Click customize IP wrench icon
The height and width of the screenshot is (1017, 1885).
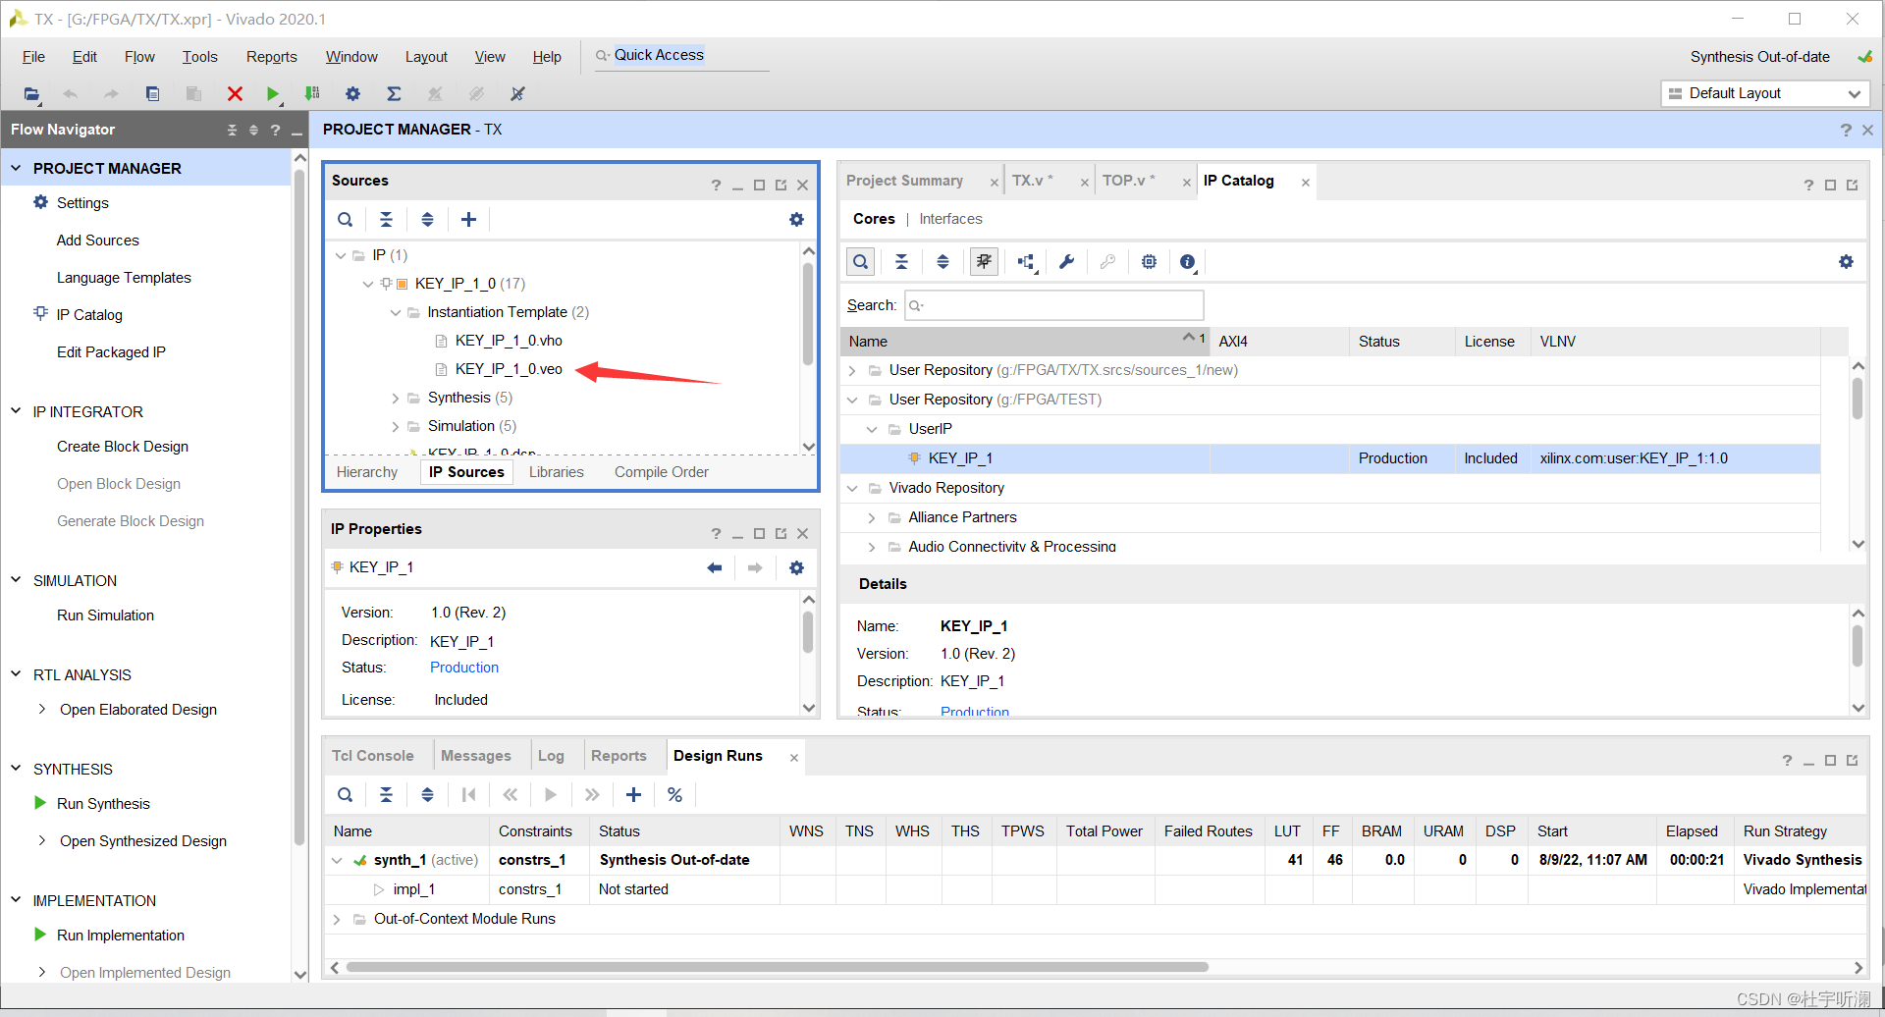coord(1067,262)
